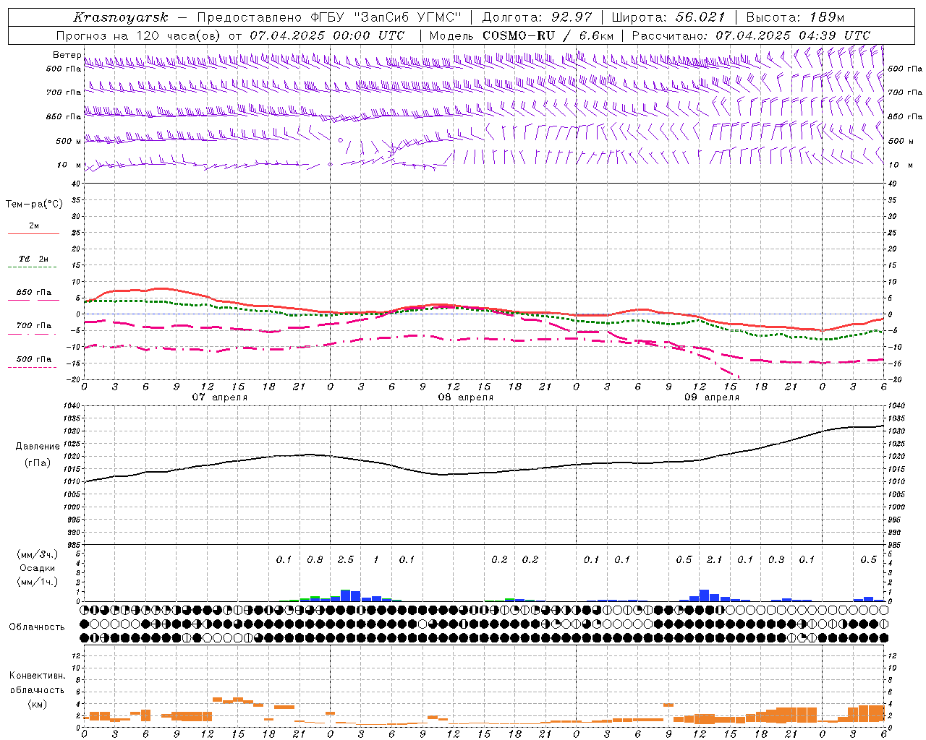Click the Прогноз на 120 часа(ов) text
926x740 pixels.
tap(140, 35)
